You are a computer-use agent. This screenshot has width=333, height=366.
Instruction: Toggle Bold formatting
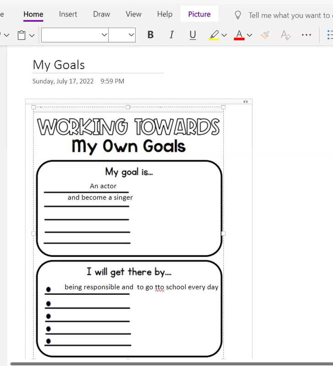coord(150,35)
